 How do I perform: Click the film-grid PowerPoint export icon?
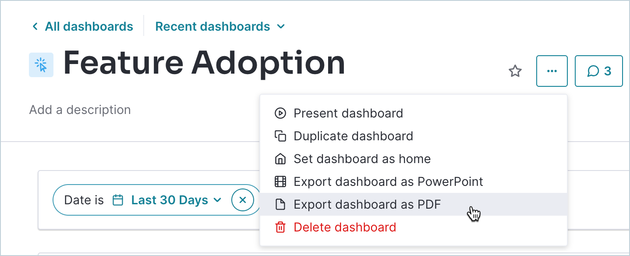pyautogui.click(x=280, y=181)
